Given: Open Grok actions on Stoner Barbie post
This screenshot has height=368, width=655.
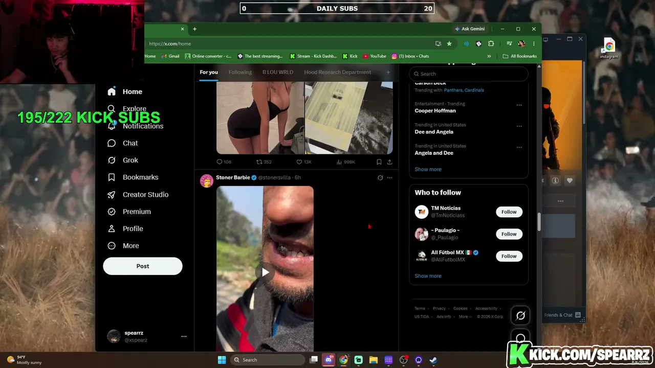Looking at the screenshot, I should coord(380,178).
